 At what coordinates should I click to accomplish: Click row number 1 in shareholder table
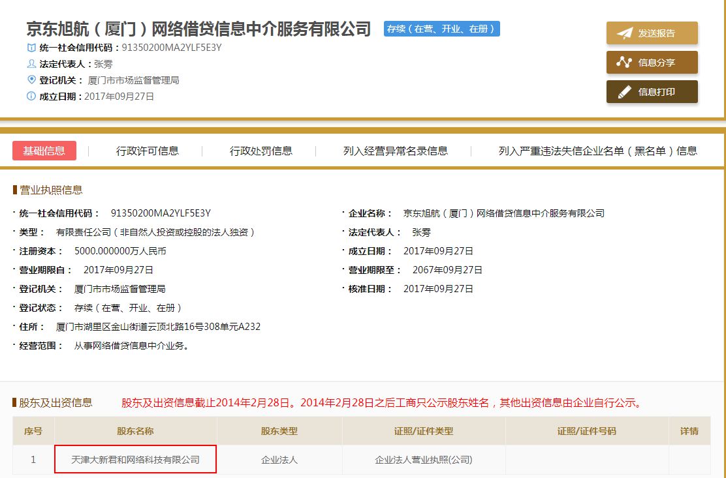point(33,460)
